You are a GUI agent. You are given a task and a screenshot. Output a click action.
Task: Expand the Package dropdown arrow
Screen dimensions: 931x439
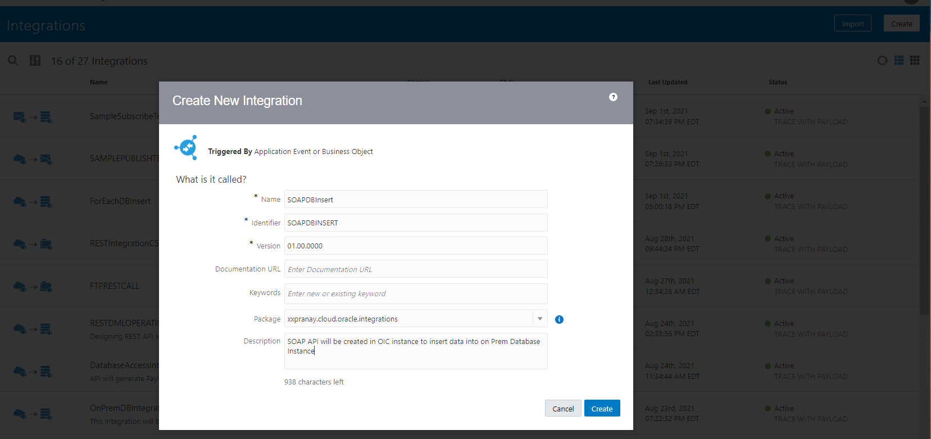tap(540, 319)
